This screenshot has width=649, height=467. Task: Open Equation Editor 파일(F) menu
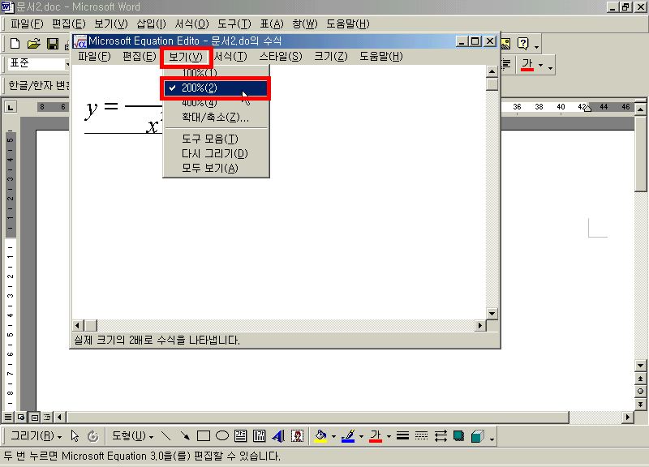tap(94, 56)
